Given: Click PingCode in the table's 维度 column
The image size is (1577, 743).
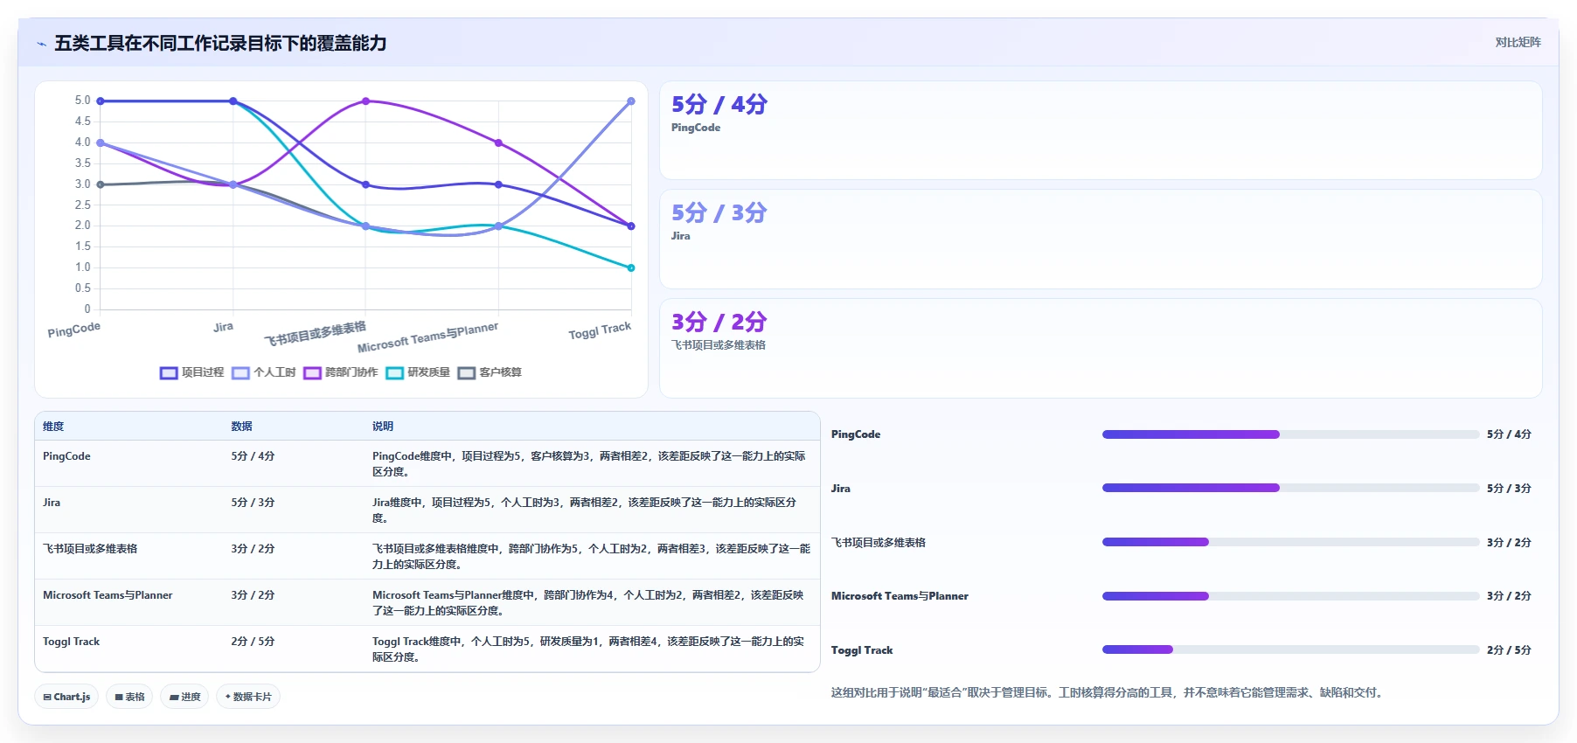Looking at the screenshot, I should 66,456.
